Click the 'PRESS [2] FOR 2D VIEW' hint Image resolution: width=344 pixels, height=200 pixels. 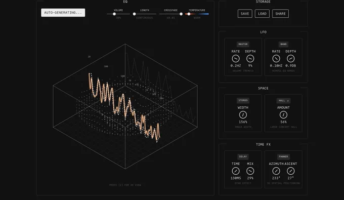pyautogui.click(x=125, y=185)
